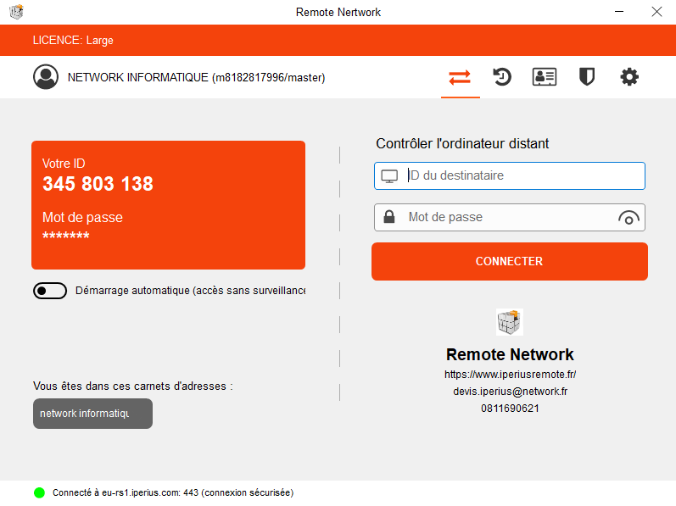
Task: Click the green connection status indicator
Action: point(39,492)
